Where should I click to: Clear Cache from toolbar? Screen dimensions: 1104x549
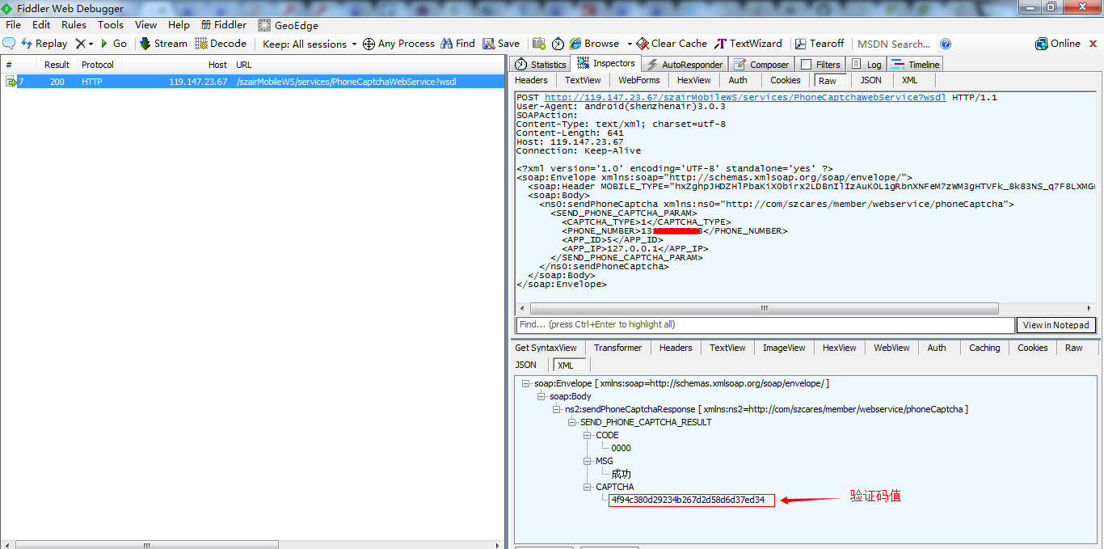point(672,44)
